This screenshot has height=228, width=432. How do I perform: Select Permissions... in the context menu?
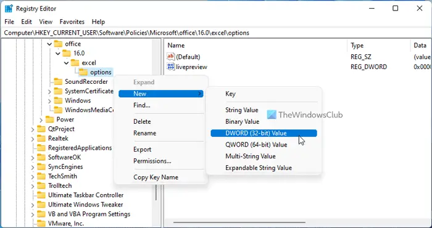(x=161, y=161)
